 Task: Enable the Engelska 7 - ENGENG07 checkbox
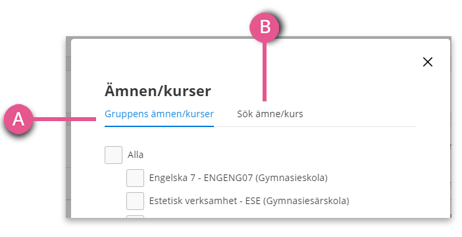point(135,178)
